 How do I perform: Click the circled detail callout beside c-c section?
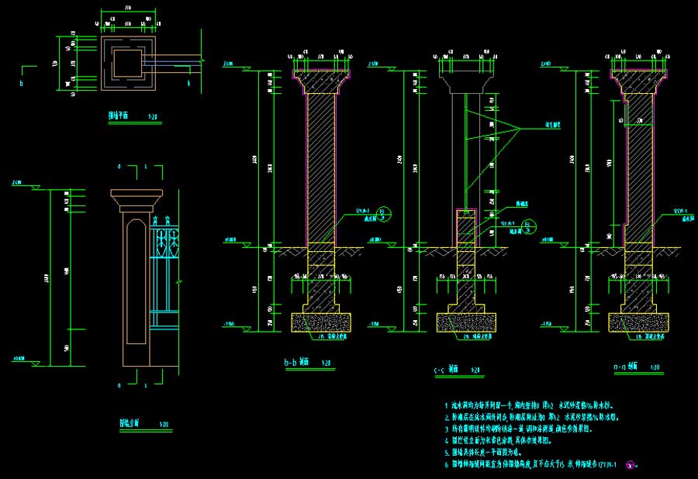(x=529, y=227)
